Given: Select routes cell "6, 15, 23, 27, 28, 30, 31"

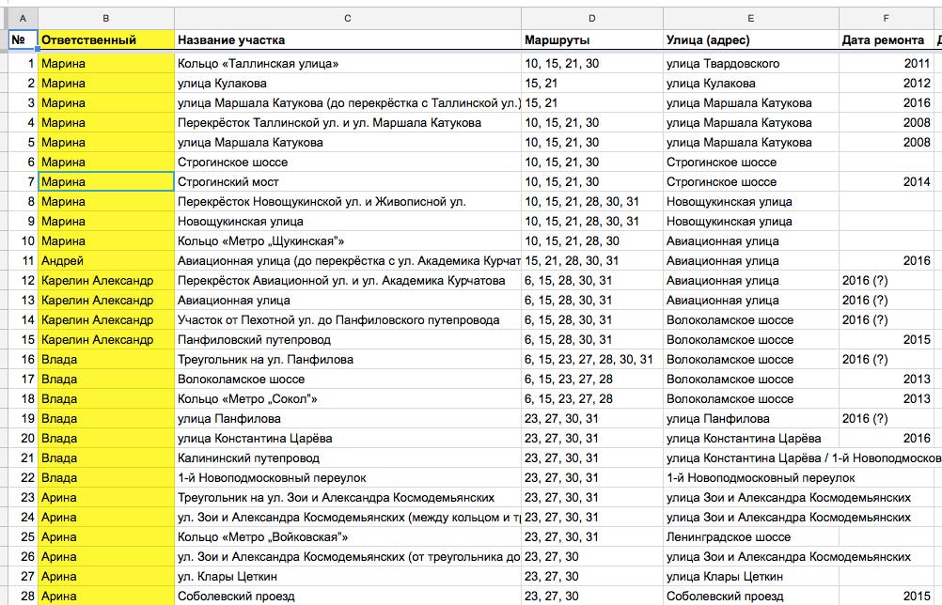Looking at the screenshot, I should [x=591, y=360].
